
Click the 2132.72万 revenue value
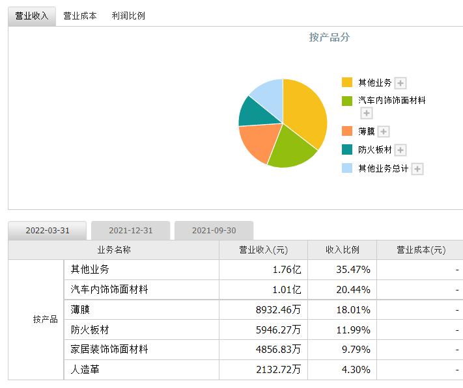tap(279, 369)
